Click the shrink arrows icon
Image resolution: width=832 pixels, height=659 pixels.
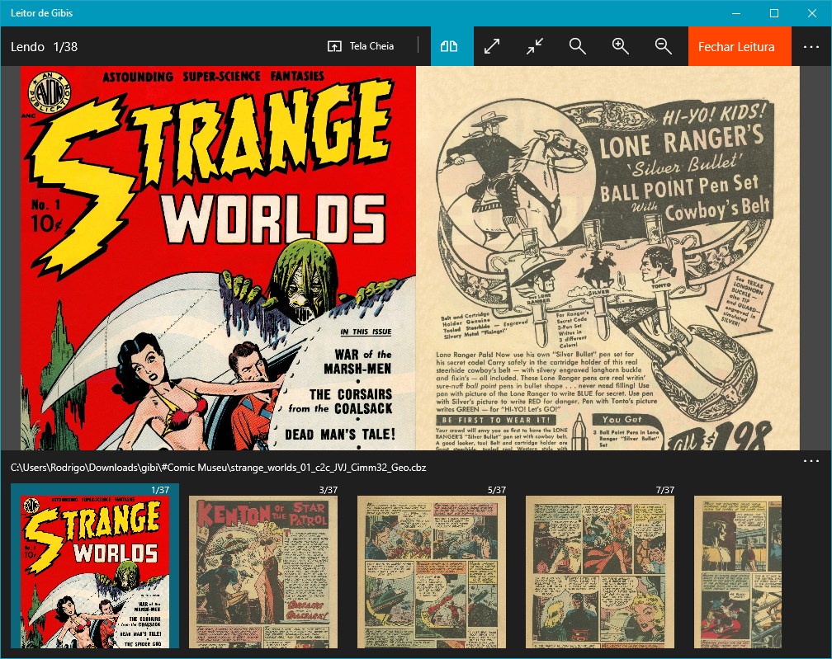[x=535, y=46]
